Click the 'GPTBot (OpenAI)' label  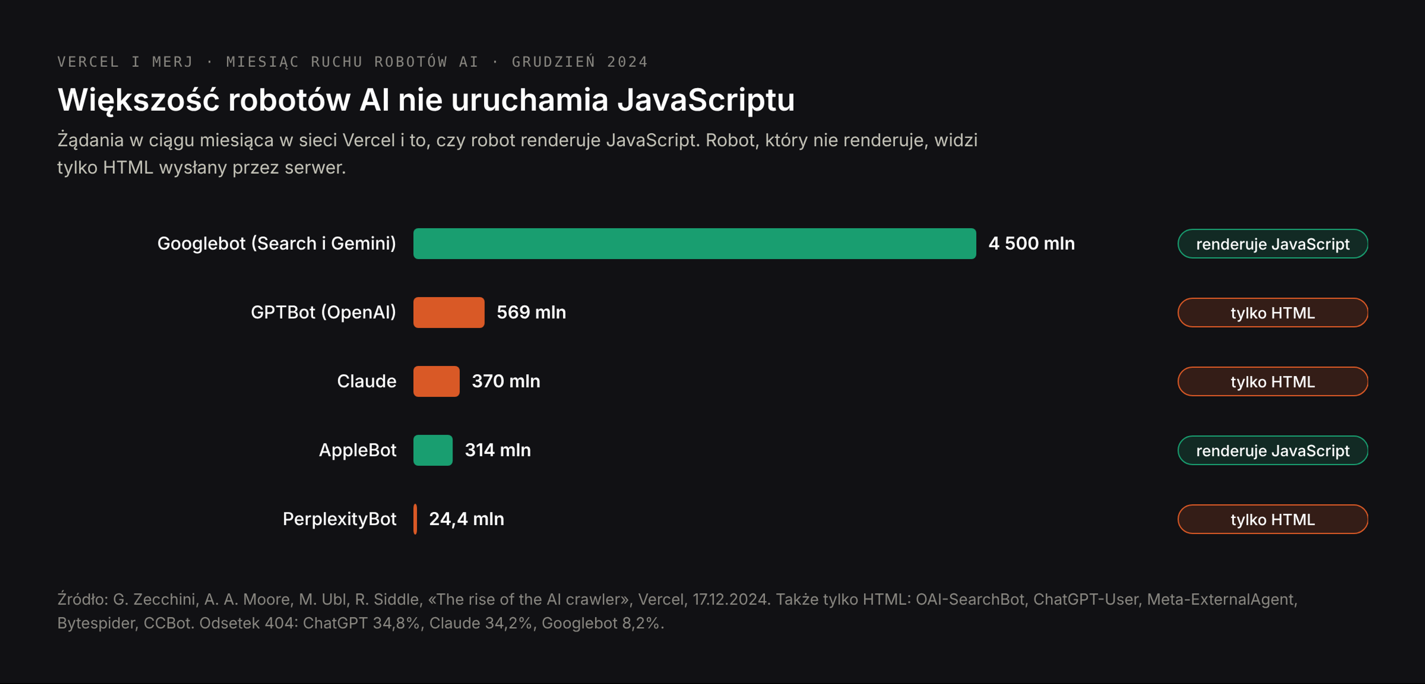click(x=324, y=312)
